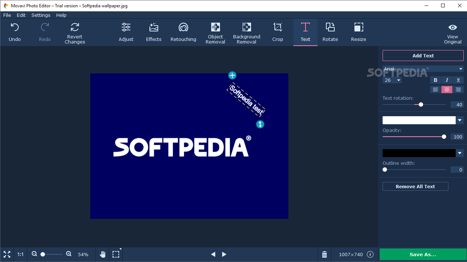Set zoom to 1:1 actual size
This screenshot has width=467, height=262.
[20, 254]
